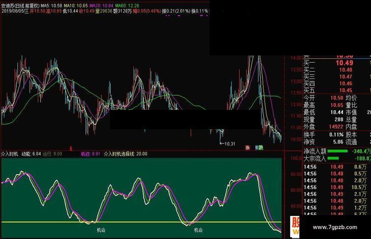Viewport: 371px width, 239px height.
Task: Click the amplitude value 振0.21(2.01%)
Action: pyautogui.click(x=176, y=11)
